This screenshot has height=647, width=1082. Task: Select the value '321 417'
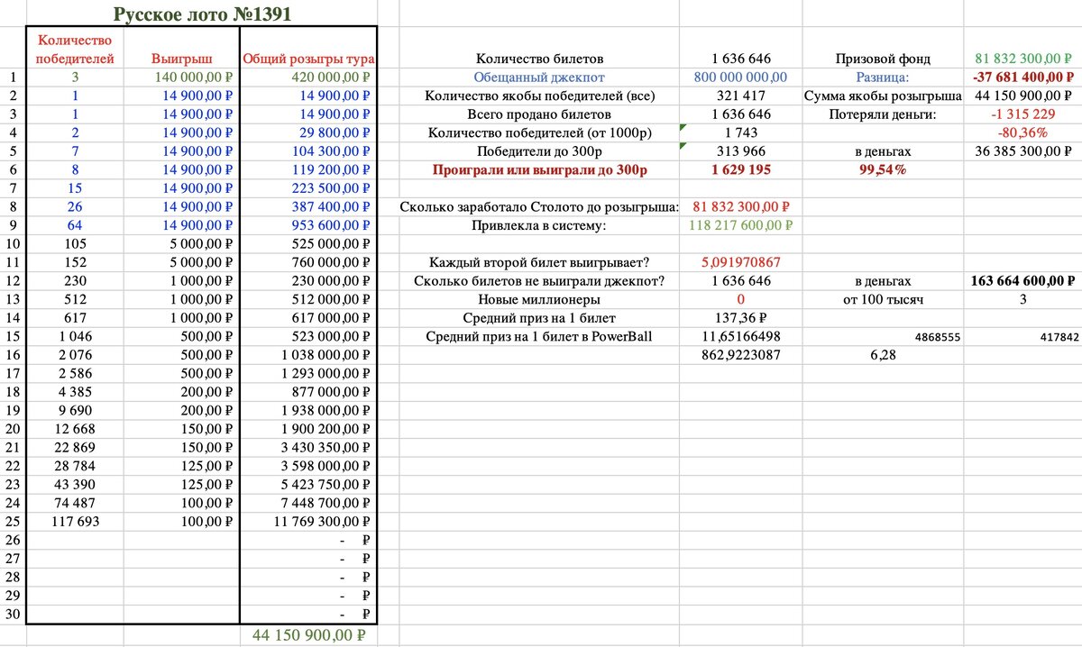[x=740, y=96]
